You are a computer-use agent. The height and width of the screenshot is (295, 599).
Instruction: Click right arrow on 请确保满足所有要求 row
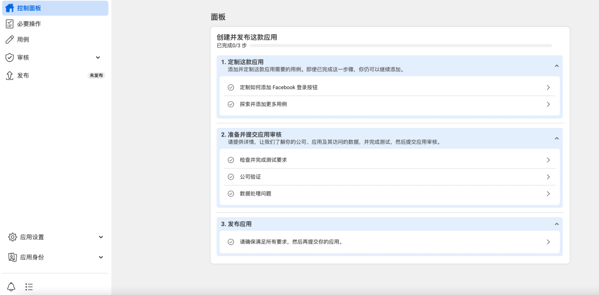point(548,242)
